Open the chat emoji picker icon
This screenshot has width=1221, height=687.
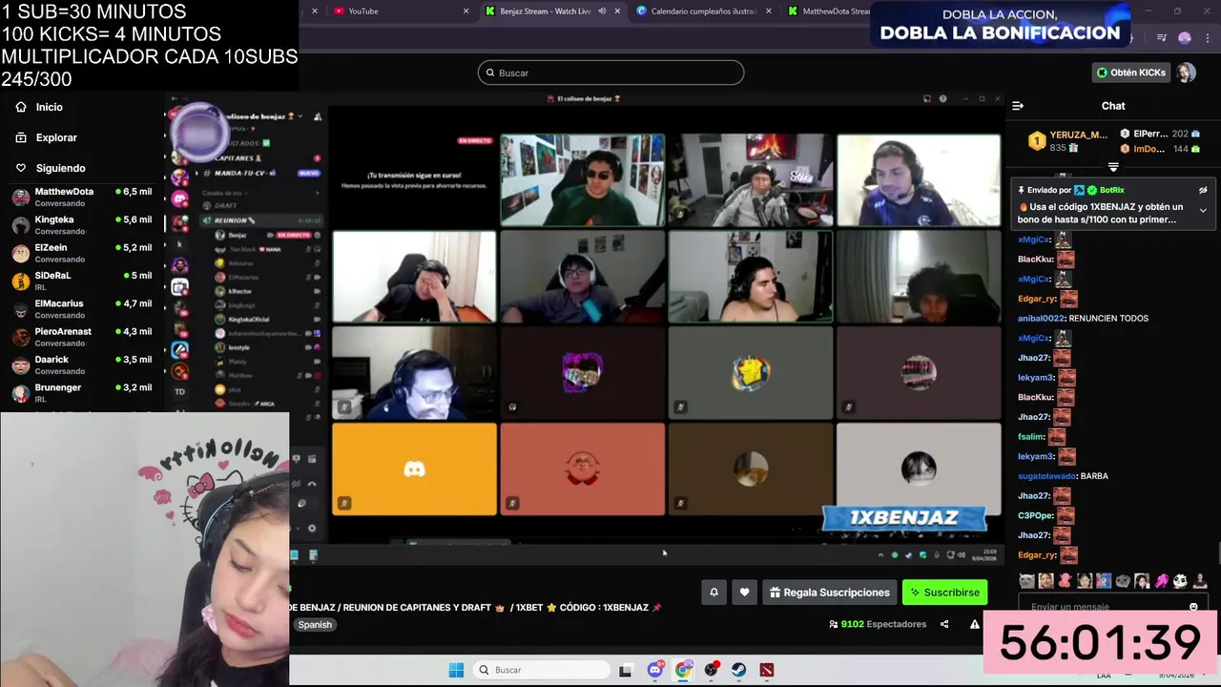point(1193,607)
